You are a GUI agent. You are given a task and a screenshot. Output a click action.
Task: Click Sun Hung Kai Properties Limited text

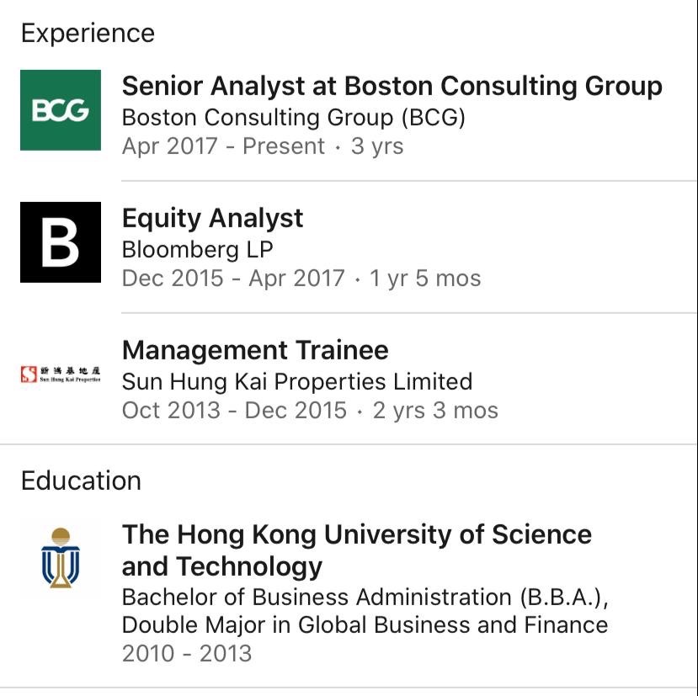pos(296,381)
